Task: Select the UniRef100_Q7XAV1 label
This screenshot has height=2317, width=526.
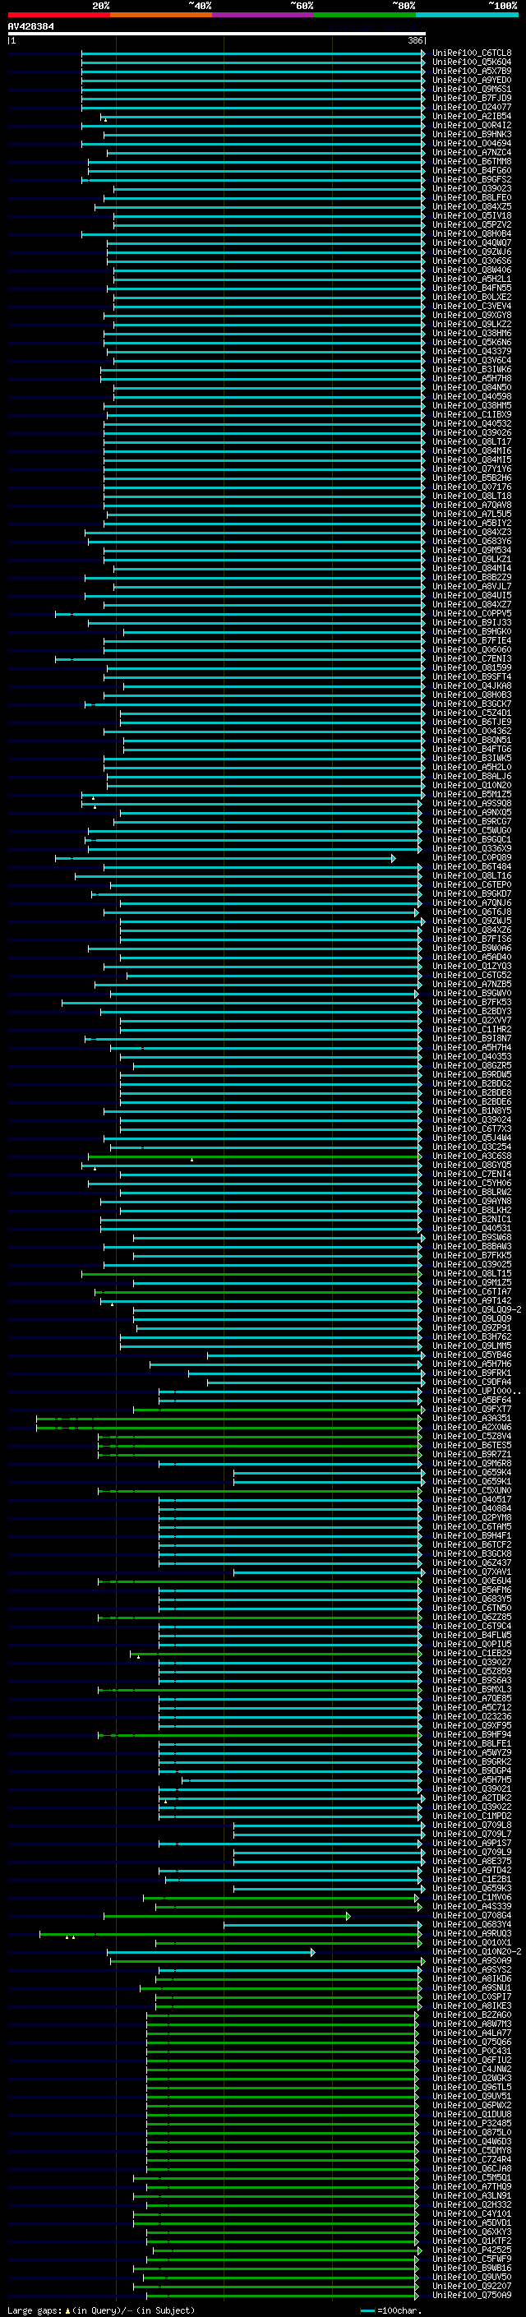Action: point(471,1572)
